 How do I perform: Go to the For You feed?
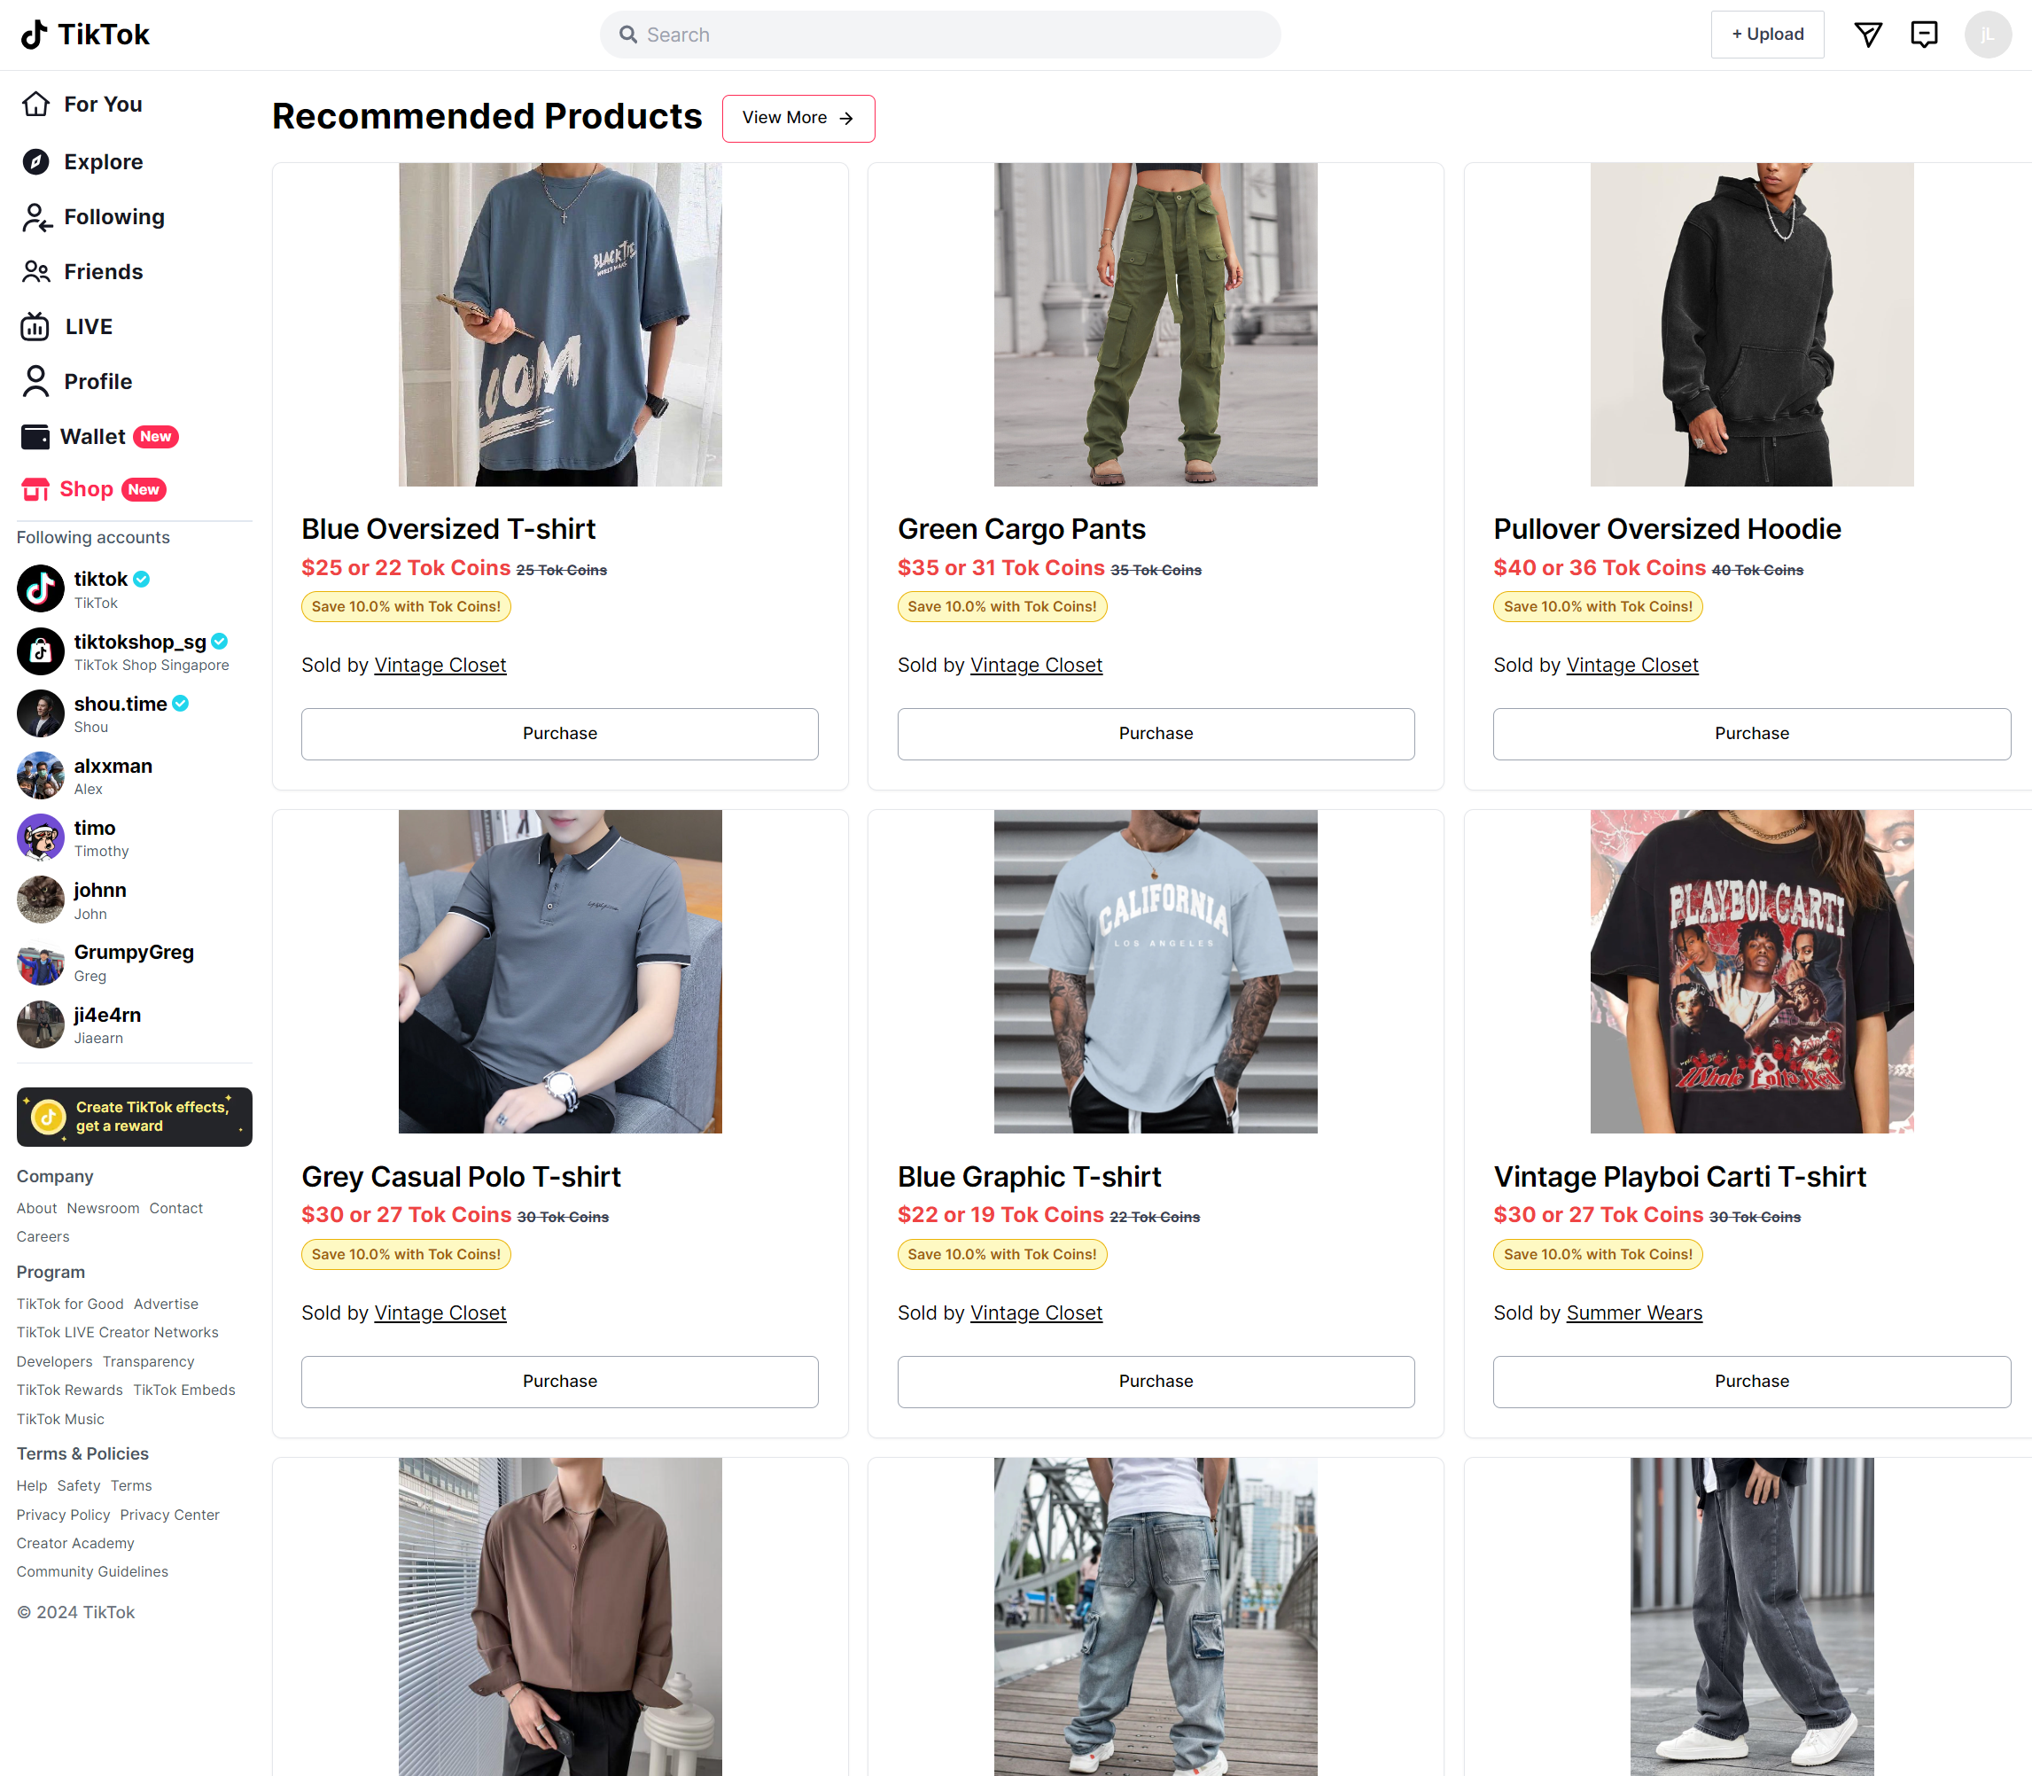(x=102, y=104)
